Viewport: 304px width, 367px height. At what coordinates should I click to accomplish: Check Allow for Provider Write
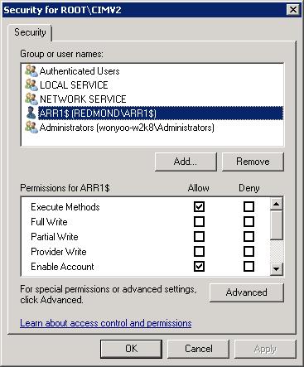coord(199,251)
